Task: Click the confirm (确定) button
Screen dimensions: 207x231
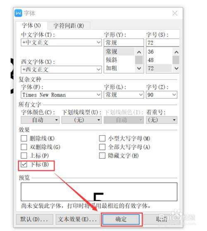Action: pyautogui.click(x=121, y=219)
